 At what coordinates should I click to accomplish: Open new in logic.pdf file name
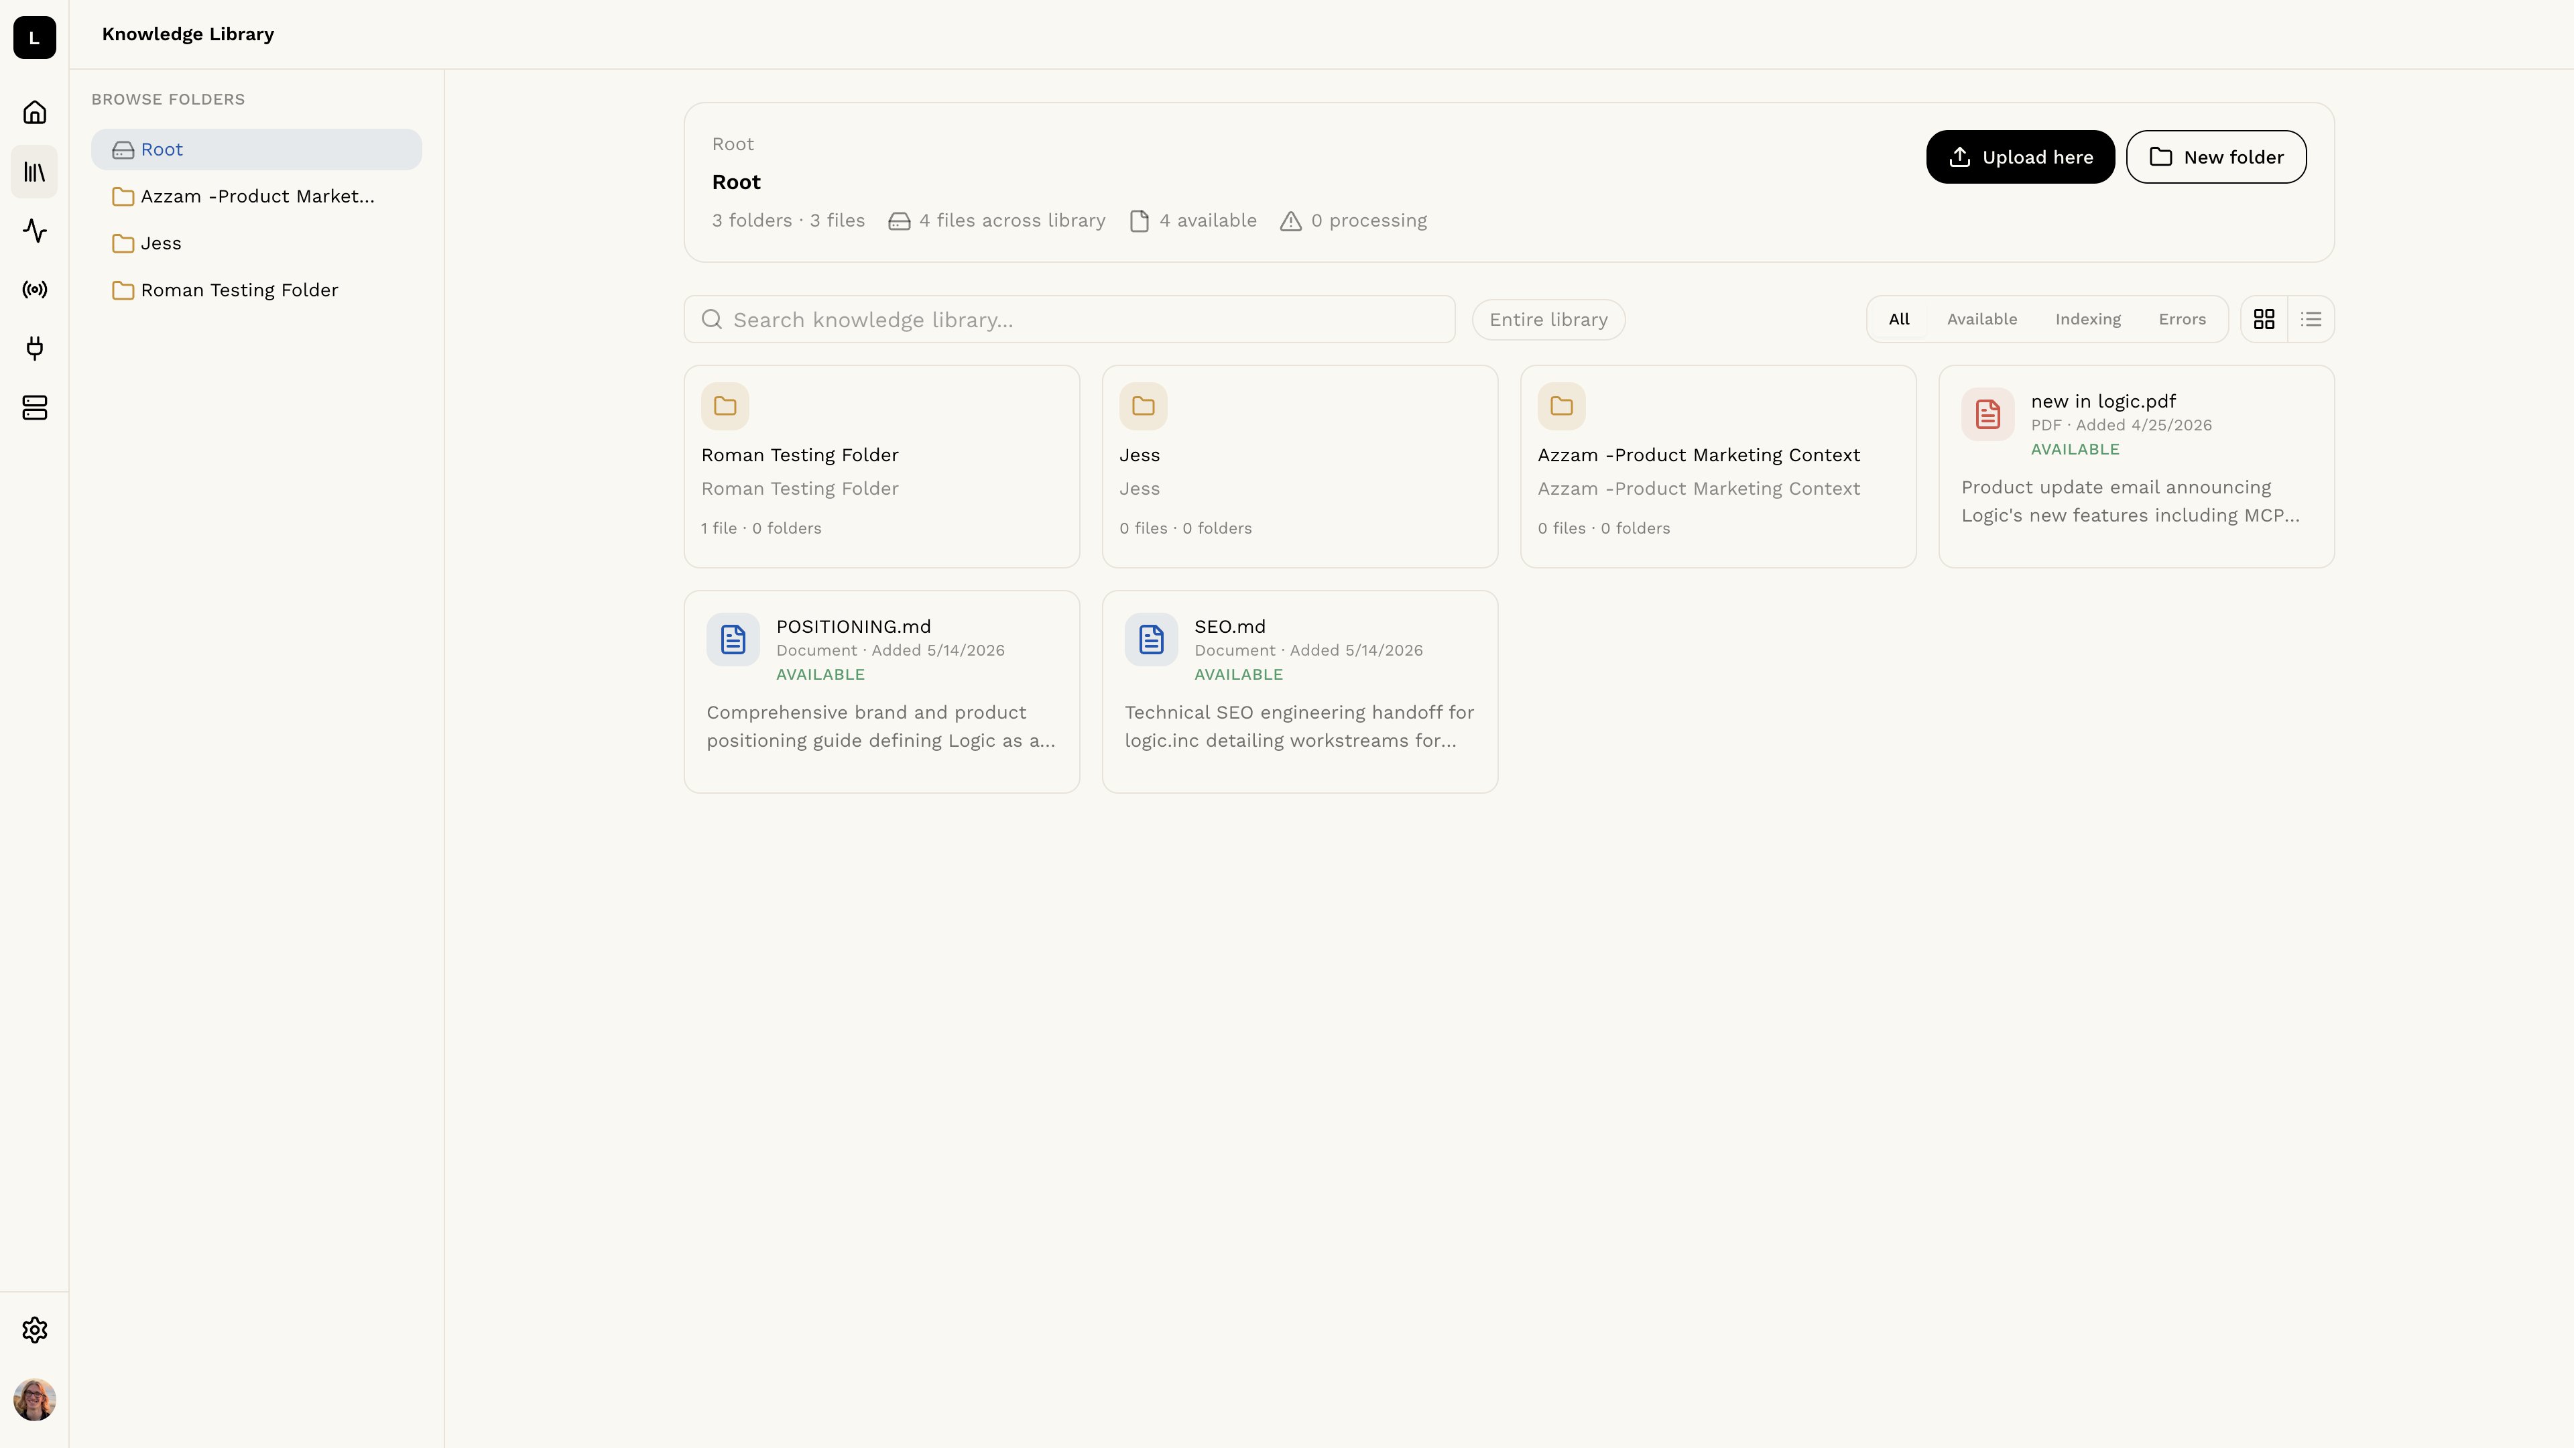(x=2103, y=401)
